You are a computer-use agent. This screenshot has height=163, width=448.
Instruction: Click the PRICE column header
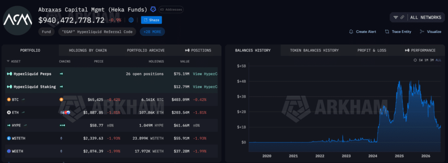click(x=98, y=61)
